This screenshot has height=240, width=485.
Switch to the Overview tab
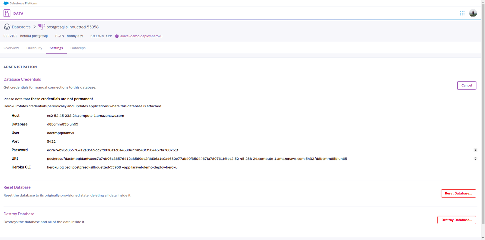click(x=11, y=48)
